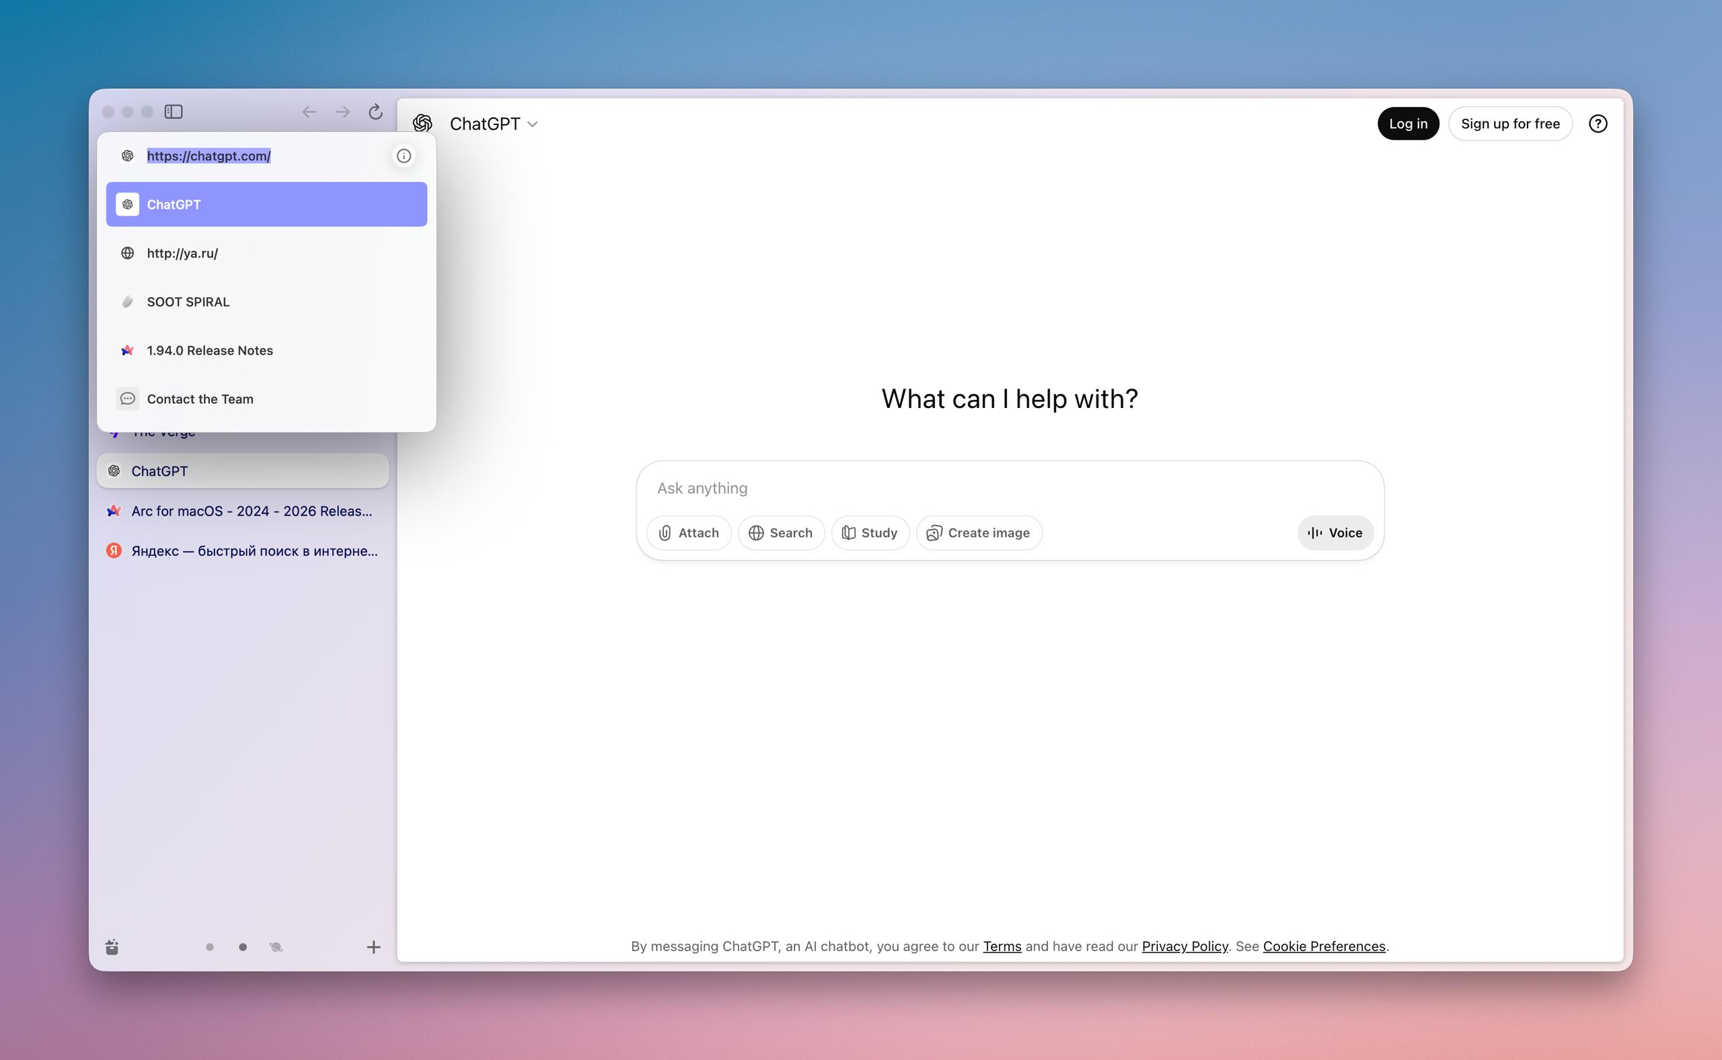Switch to the Яндекс sidebar tab
Viewport: 1722px width, 1060px height.
[x=243, y=551]
